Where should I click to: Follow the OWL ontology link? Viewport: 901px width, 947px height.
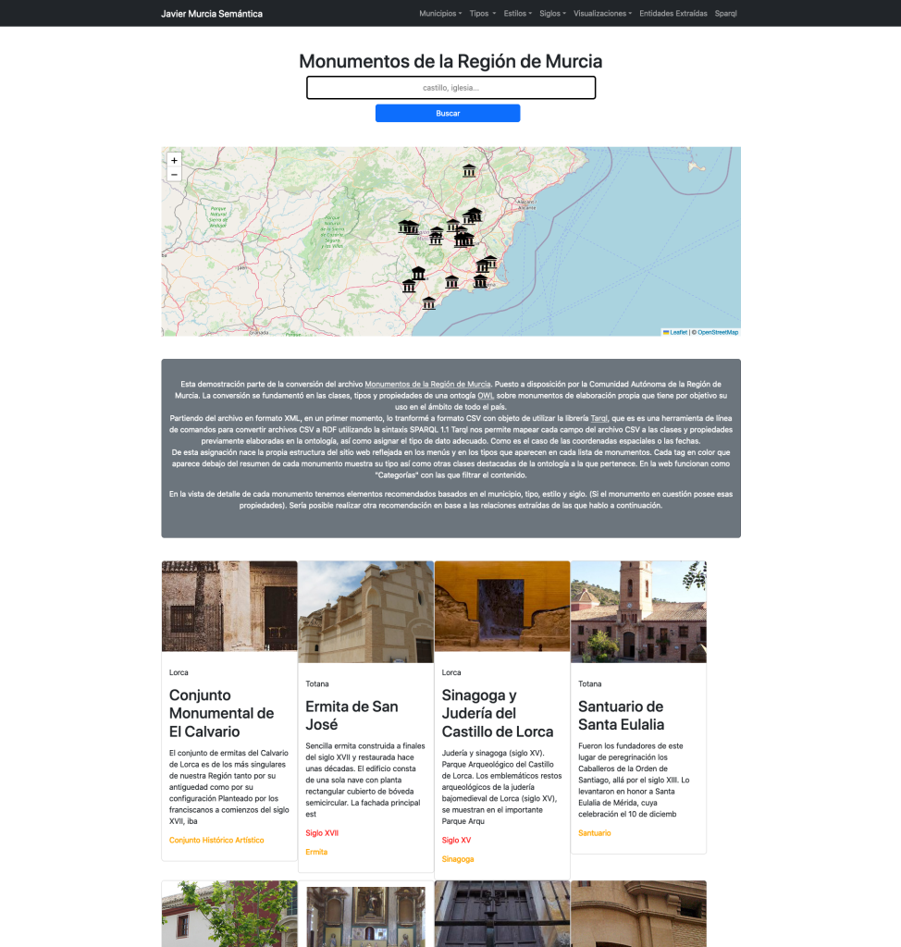[486, 395]
